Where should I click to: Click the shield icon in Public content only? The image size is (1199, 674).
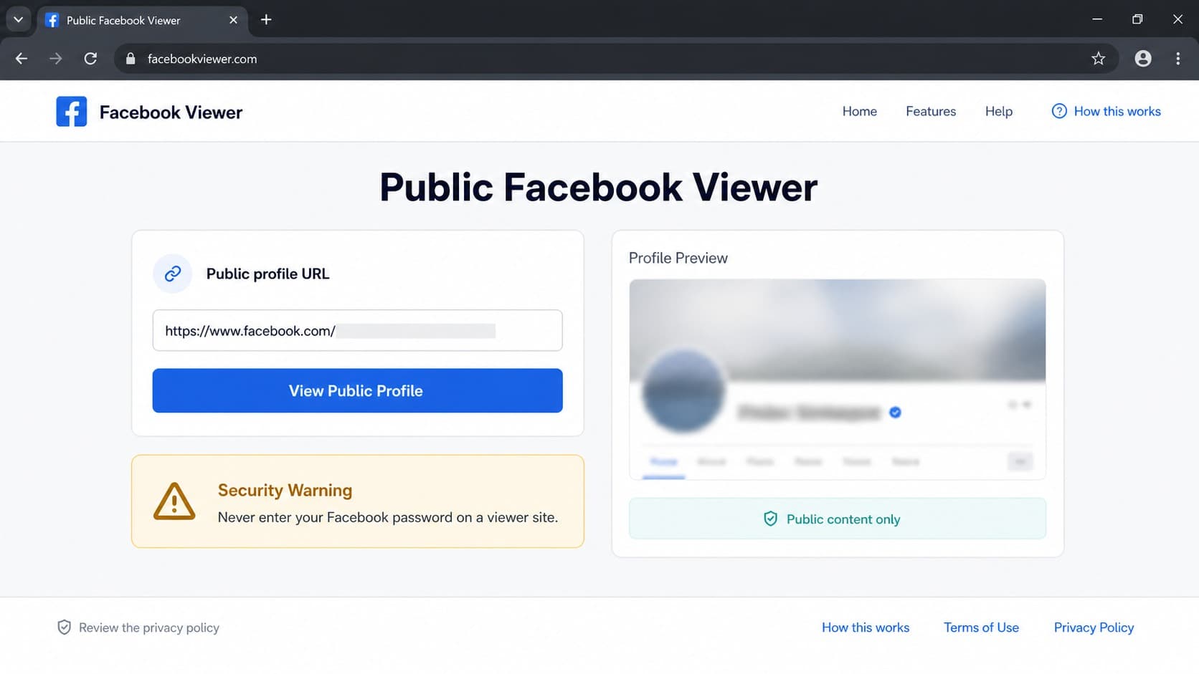tap(770, 519)
